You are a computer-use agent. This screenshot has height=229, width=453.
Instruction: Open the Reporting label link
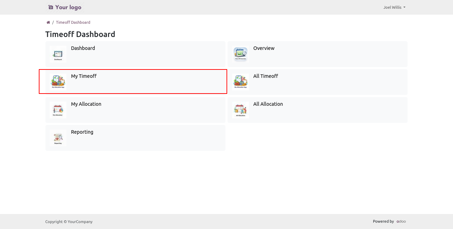coord(82,132)
